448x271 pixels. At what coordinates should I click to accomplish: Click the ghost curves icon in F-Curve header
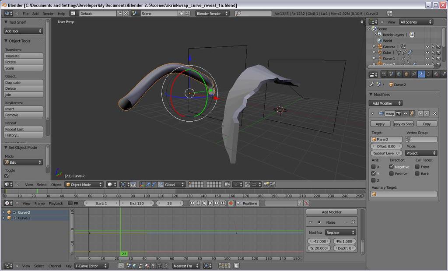click(x=237, y=266)
